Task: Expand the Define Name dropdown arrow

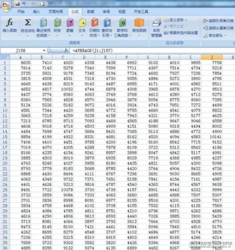Action: pyautogui.click(x=186, y=20)
